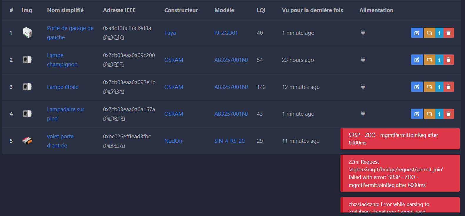Sort the table by LQI column

coord(261,10)
